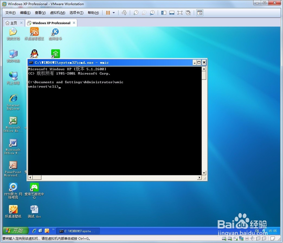Click cmd horizontal scrollbar left arrow
The width and height of the screenshot is (283, 243).
pyautogui.click(x=30, y=177)
